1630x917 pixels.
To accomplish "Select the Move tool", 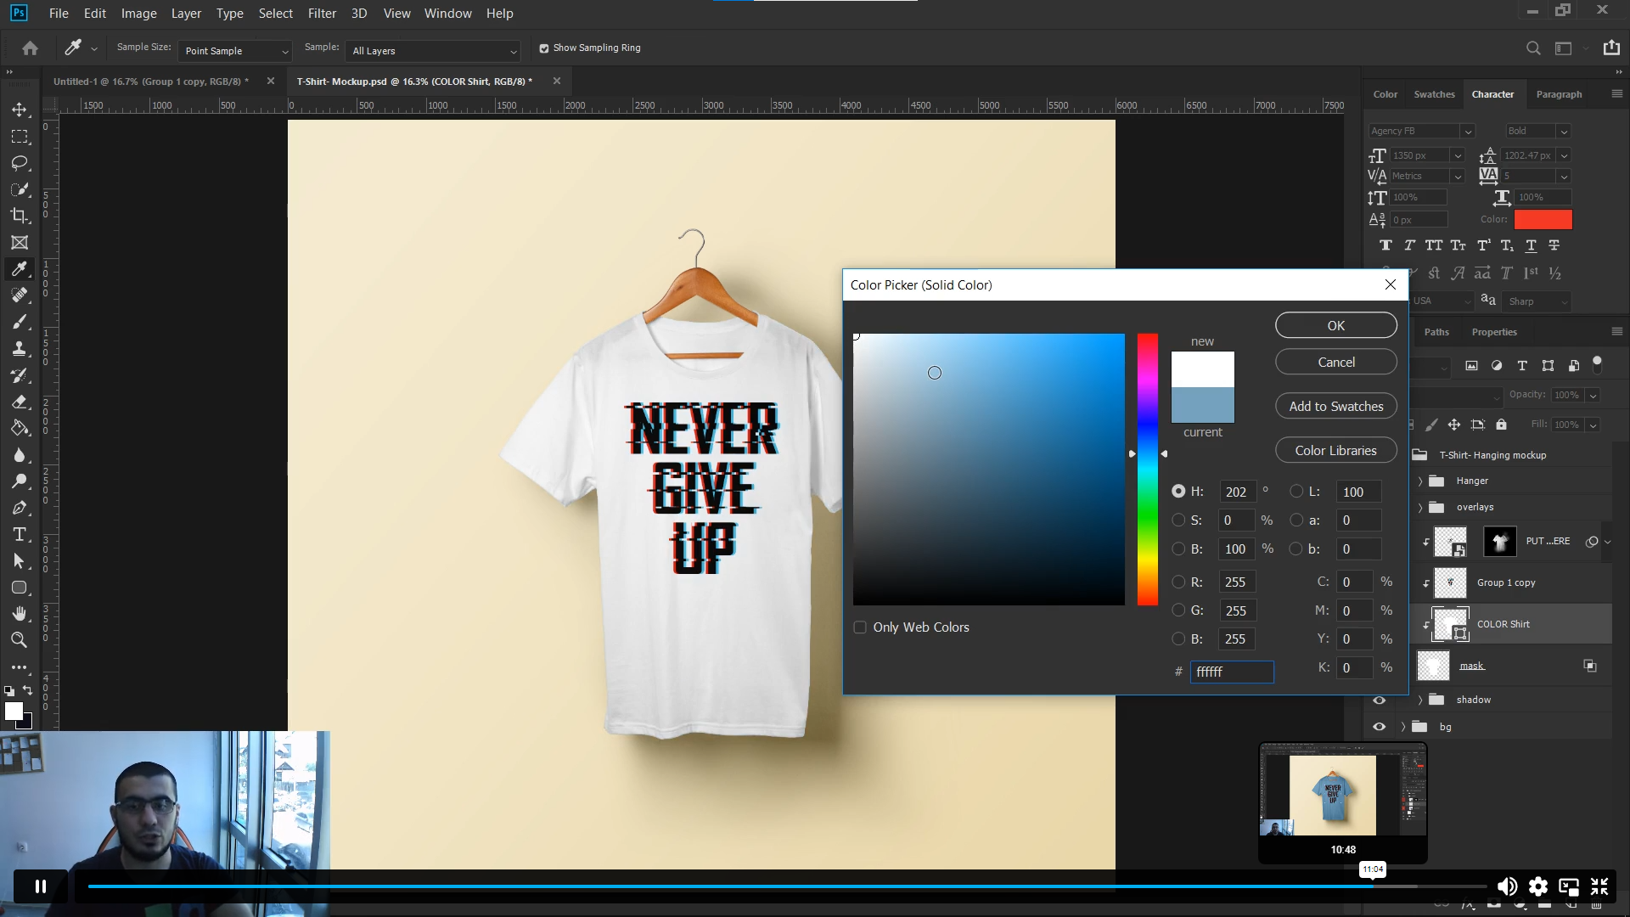I will pyautogui.click(x=20, y=109).
